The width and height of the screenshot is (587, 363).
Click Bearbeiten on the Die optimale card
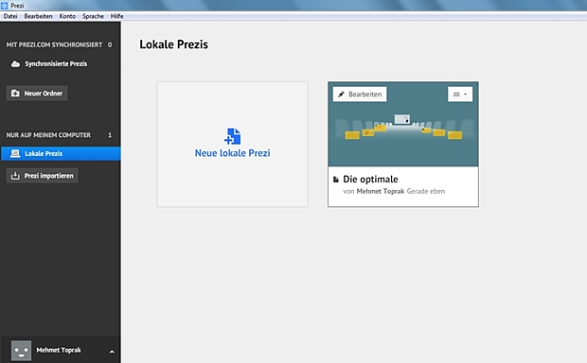(x=360, y=95)
